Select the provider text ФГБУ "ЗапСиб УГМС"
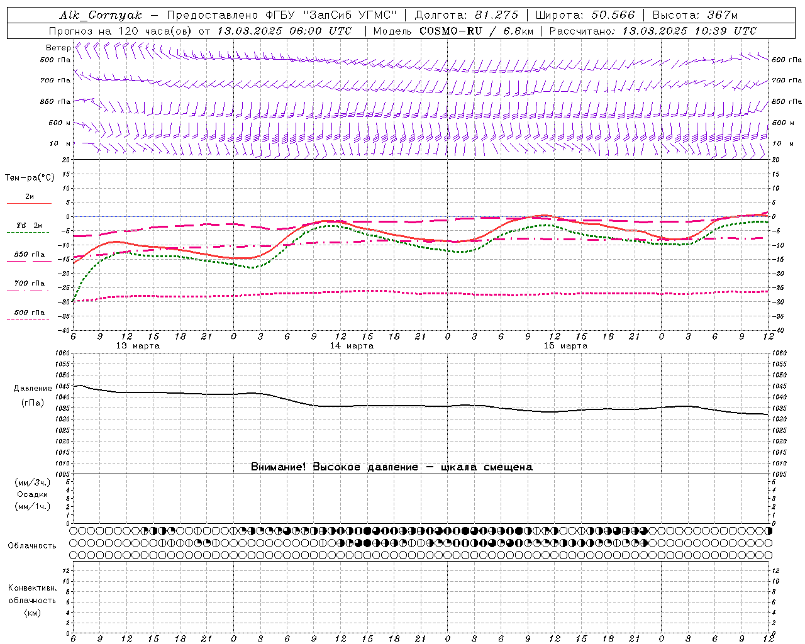This screenshot has height=644, width=805. [333, 15]
